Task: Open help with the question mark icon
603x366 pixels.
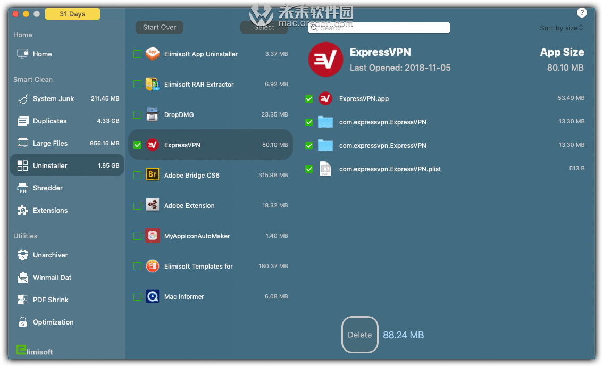Action: pos(582,13)
